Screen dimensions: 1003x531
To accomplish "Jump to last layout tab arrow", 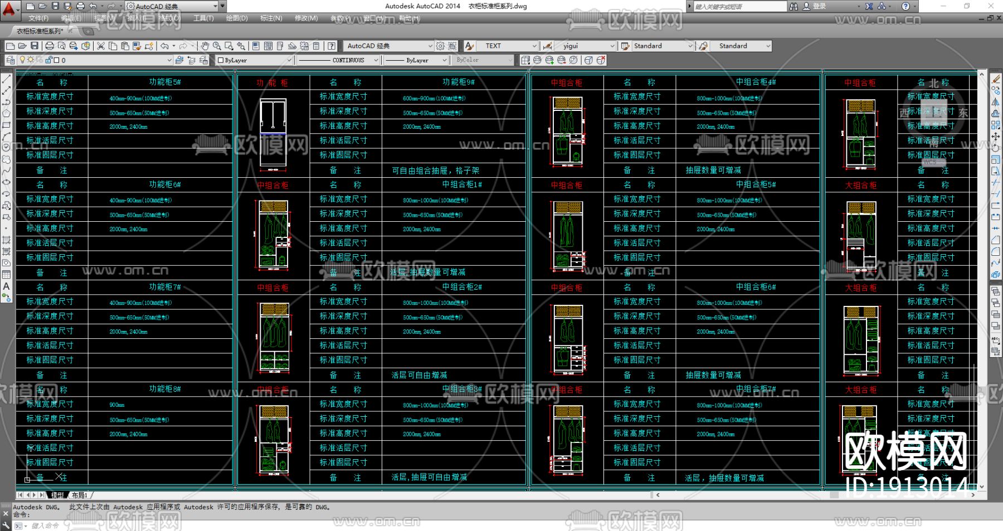I will coord(42,495).
